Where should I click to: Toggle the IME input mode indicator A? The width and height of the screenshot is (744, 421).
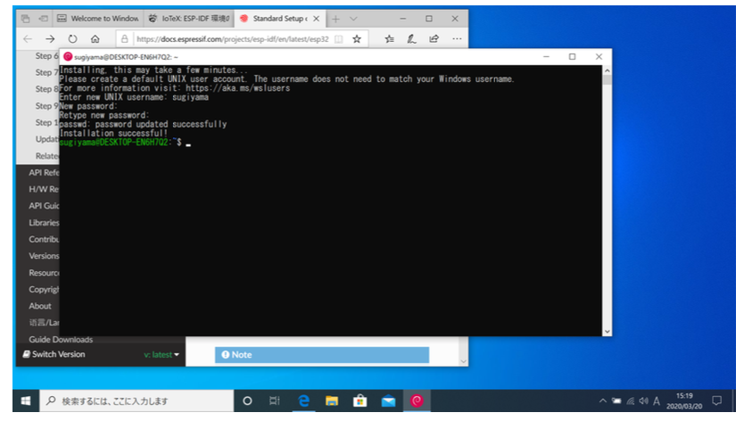click(657, 401)
